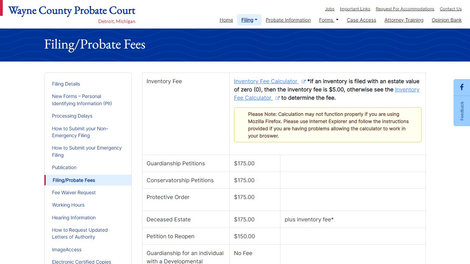Open Request For Accommodations link
The width and height of the screenshot is (470, 264).
[x=405, y=9]
